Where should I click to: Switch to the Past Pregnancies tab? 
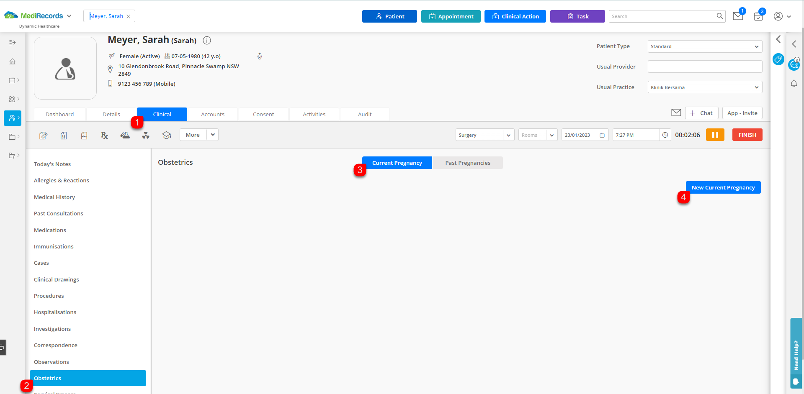467,163
